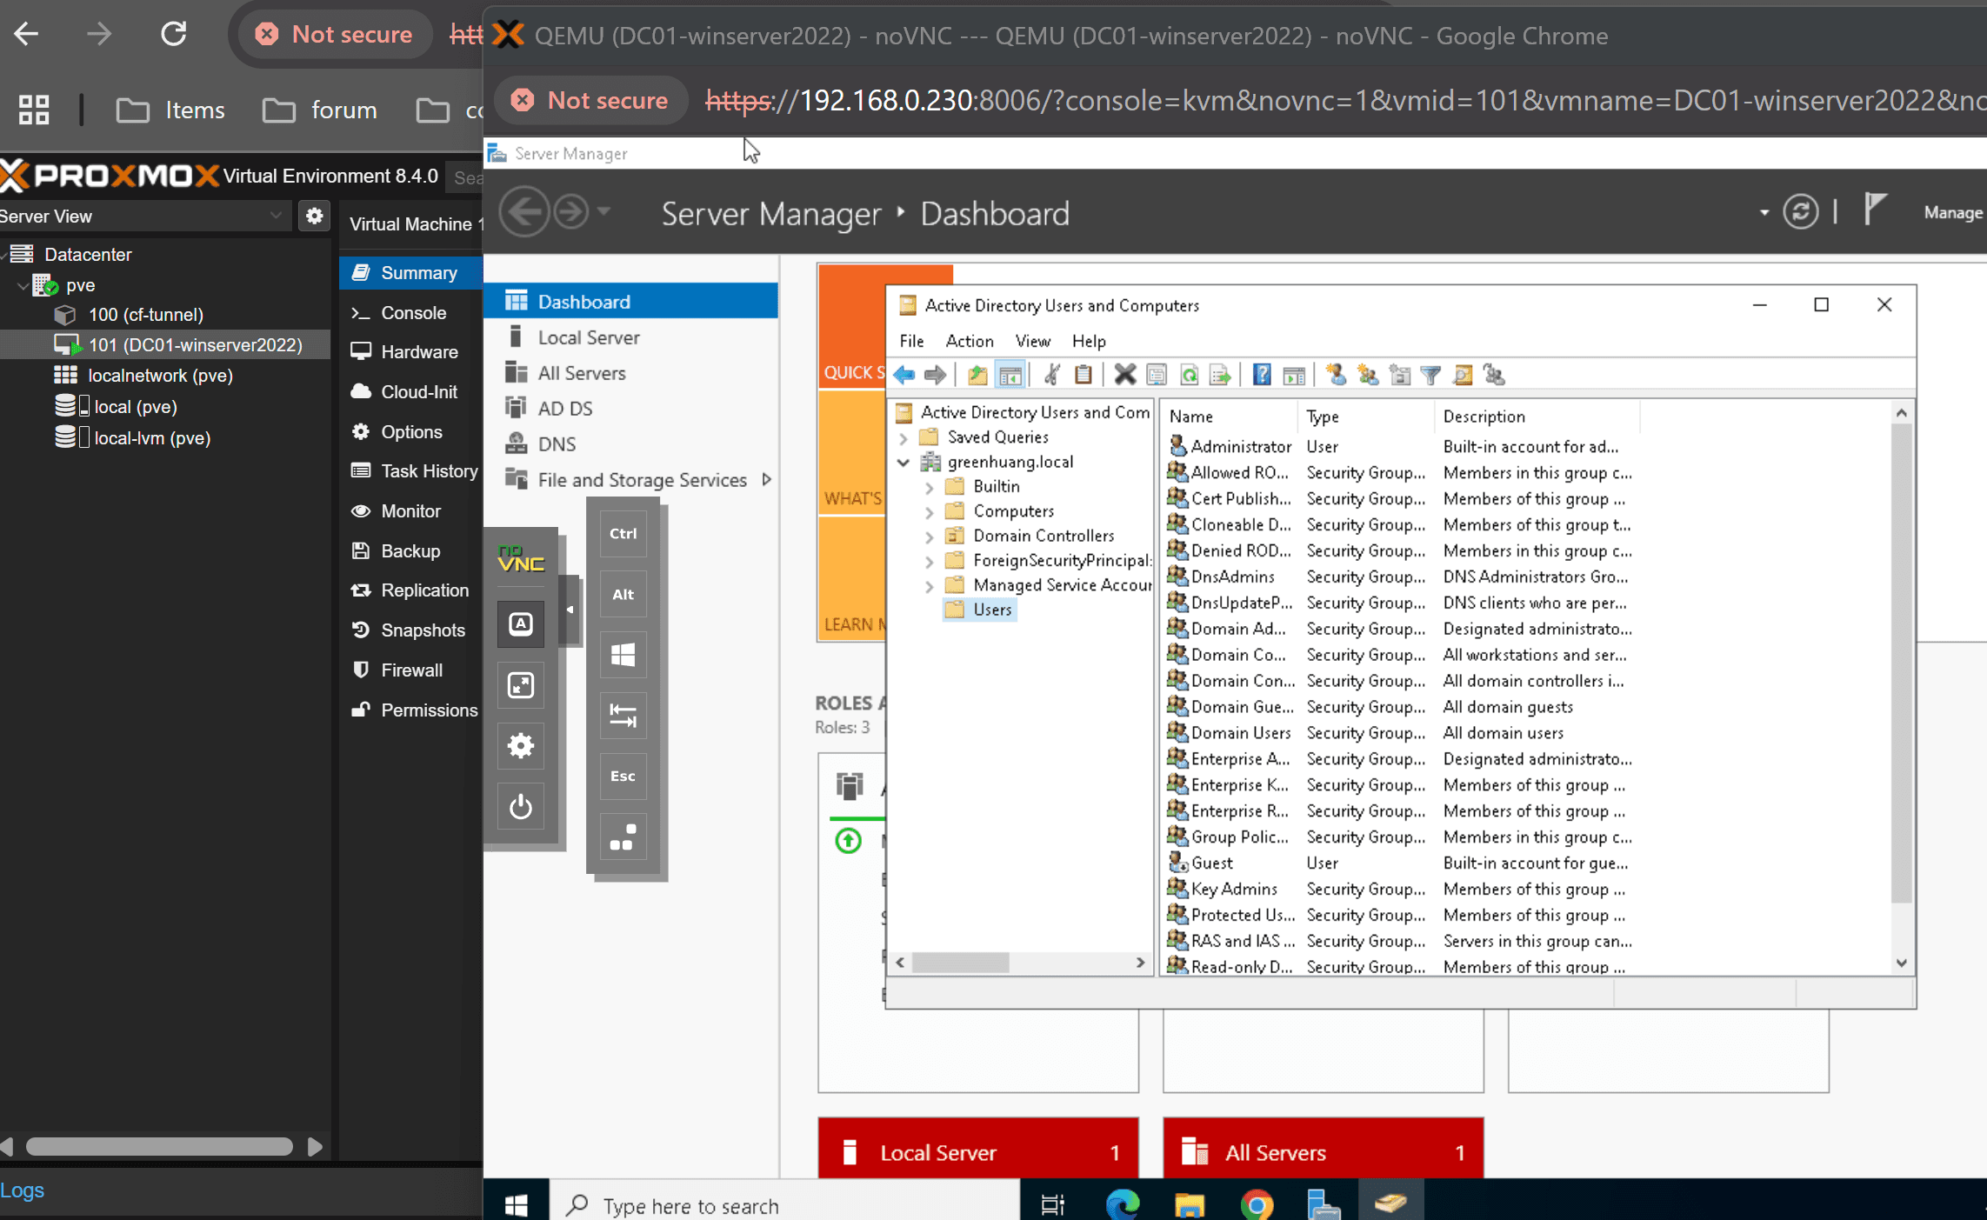Viewport: 1987px width, 1220px height.
Task: Open the Manage menu in Server Manager
Action: pos(1952,213)
